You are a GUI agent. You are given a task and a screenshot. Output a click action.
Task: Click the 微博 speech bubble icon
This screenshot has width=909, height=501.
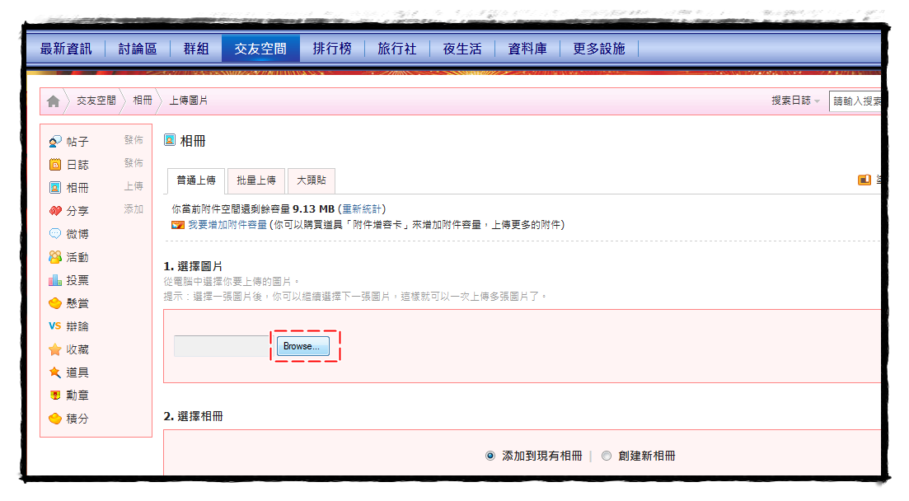tap(55, 234)
